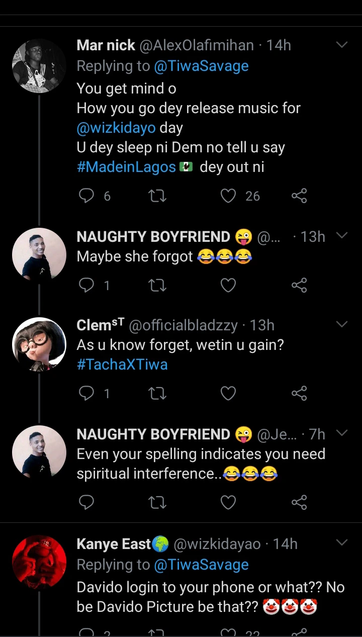The width and height of the screenshot is (362, 637).
Task: View Mar nick's profile picture
Action: coord(39,66)
